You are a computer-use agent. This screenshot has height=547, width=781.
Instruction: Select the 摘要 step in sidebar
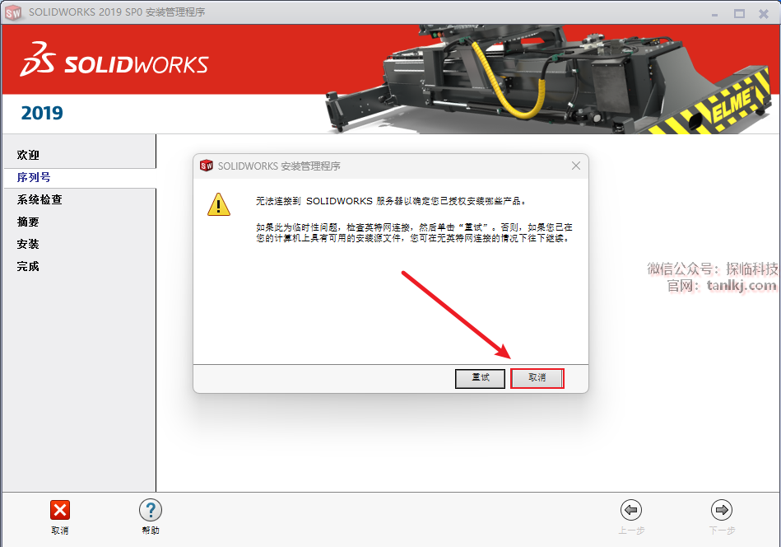(x=28, y=222)
